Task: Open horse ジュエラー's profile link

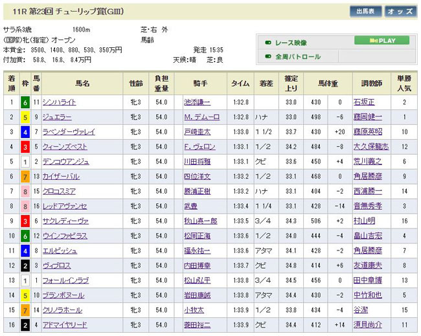Action: [56, 117]
